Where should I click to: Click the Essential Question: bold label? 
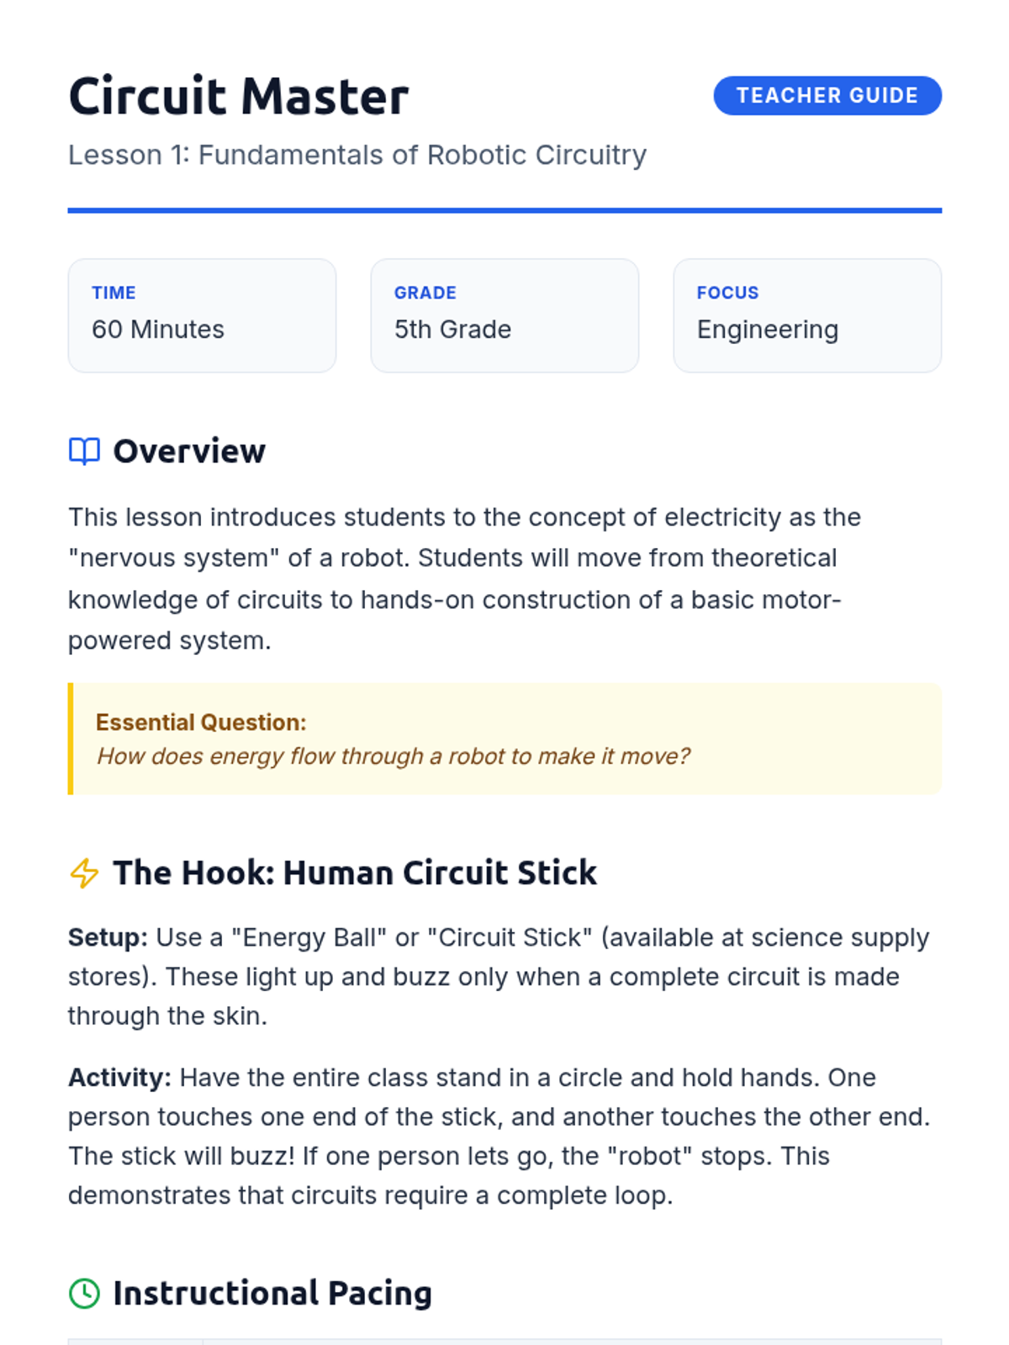[201, 722]
